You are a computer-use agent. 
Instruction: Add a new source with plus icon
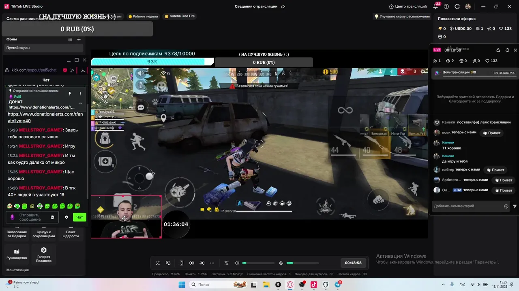79,39
